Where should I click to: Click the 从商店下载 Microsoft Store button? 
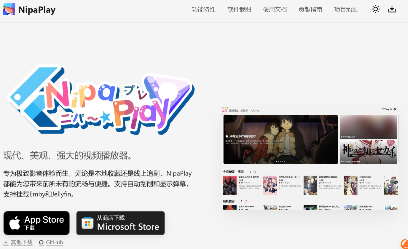click(x=120, y=223)
